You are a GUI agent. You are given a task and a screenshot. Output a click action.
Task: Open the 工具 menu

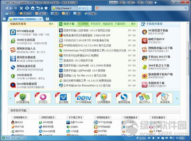coord(140,2)
